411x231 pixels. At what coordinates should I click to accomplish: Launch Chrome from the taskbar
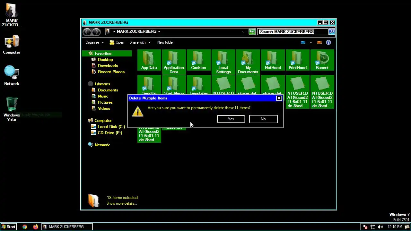(x=25, y=227)
